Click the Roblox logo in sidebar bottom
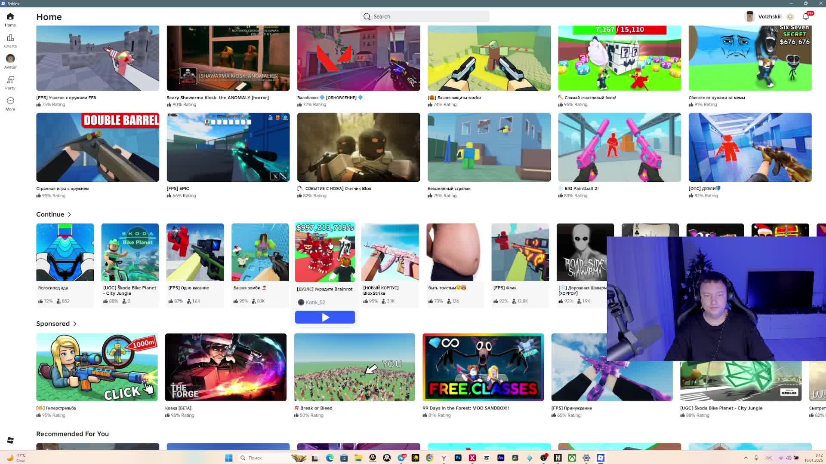The image size is (826, 464). (10, 440)
